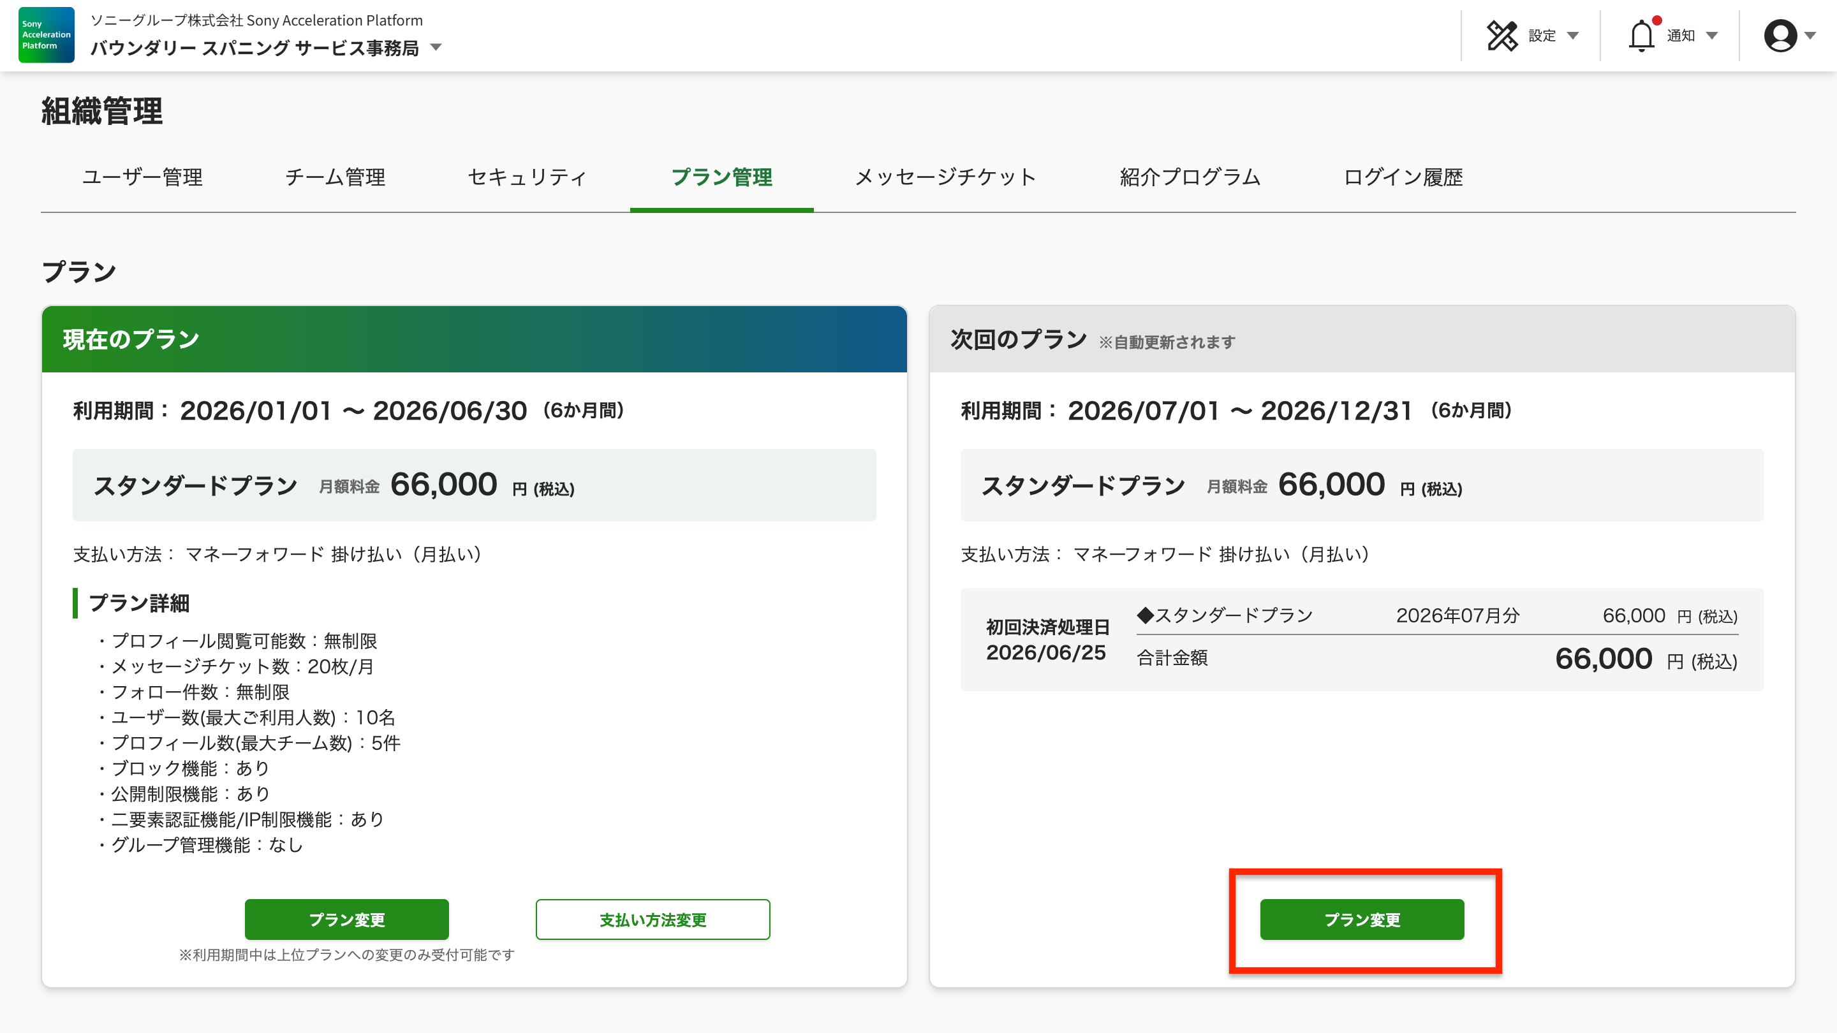The height and width of the screenshot is (1033, 1837).
Task: Open the 設定 dropdown arrow
Action: 1573,36
